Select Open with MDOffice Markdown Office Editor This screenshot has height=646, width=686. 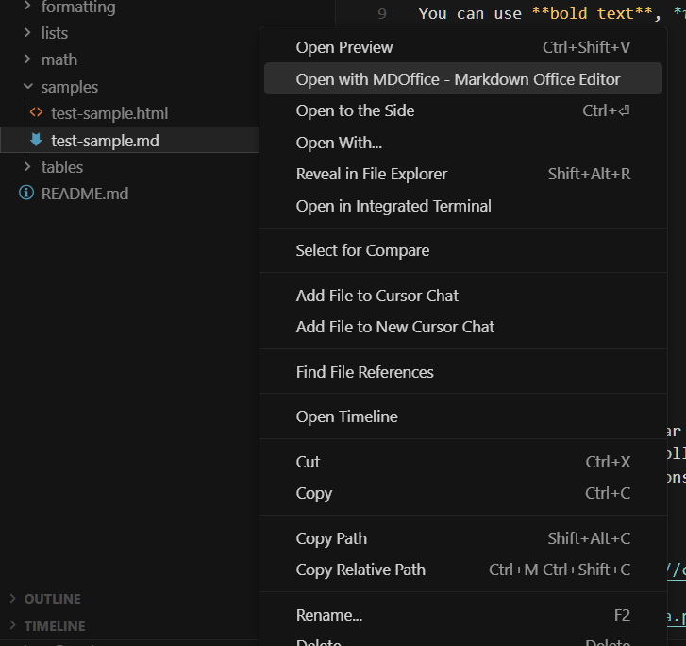point(463,78)
